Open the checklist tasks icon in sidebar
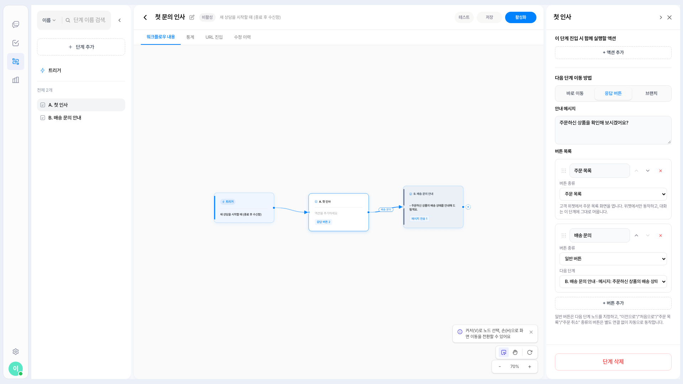The image size is (683, 384). [16, 43]
